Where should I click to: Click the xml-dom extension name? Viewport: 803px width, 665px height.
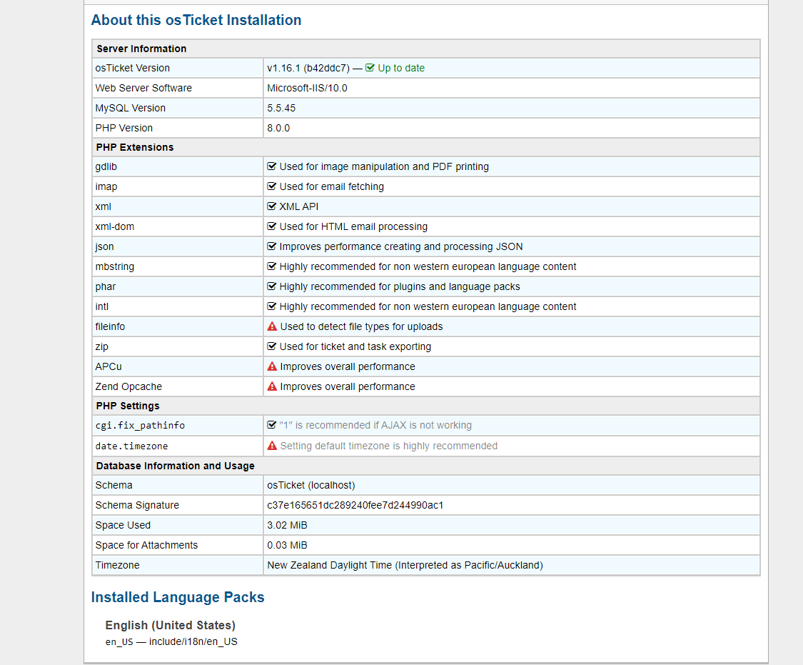115,226
